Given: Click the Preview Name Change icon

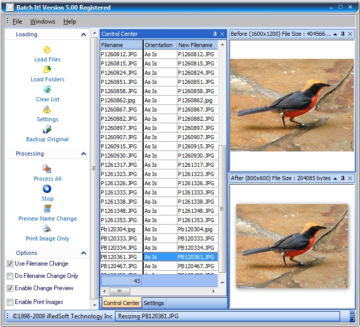Looking at the screenshot, I should 47,209.
